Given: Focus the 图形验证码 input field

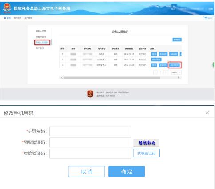Looking at the screenshot, I should [x=90, y=142].
